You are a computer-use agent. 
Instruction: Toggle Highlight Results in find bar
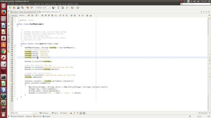(x=81, y=113)
